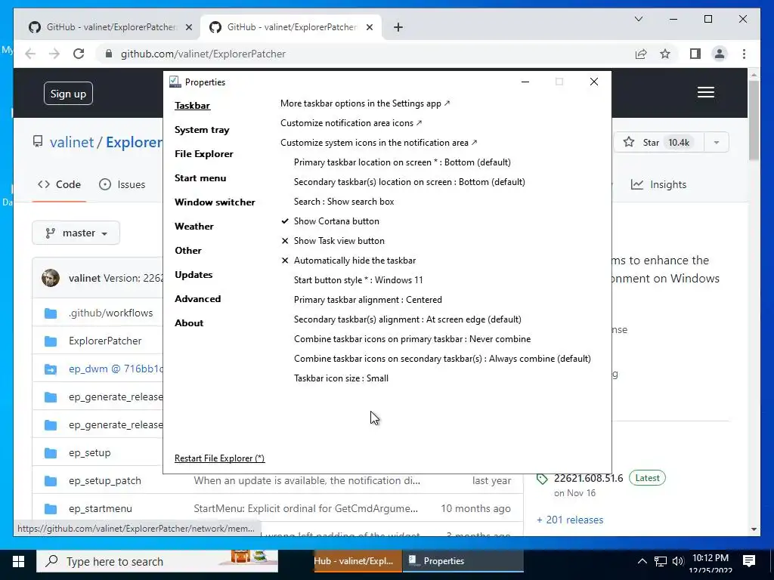This screenshot has height=580, width=774.
Task: Select the File Explorer section
Action: (204, 154)
